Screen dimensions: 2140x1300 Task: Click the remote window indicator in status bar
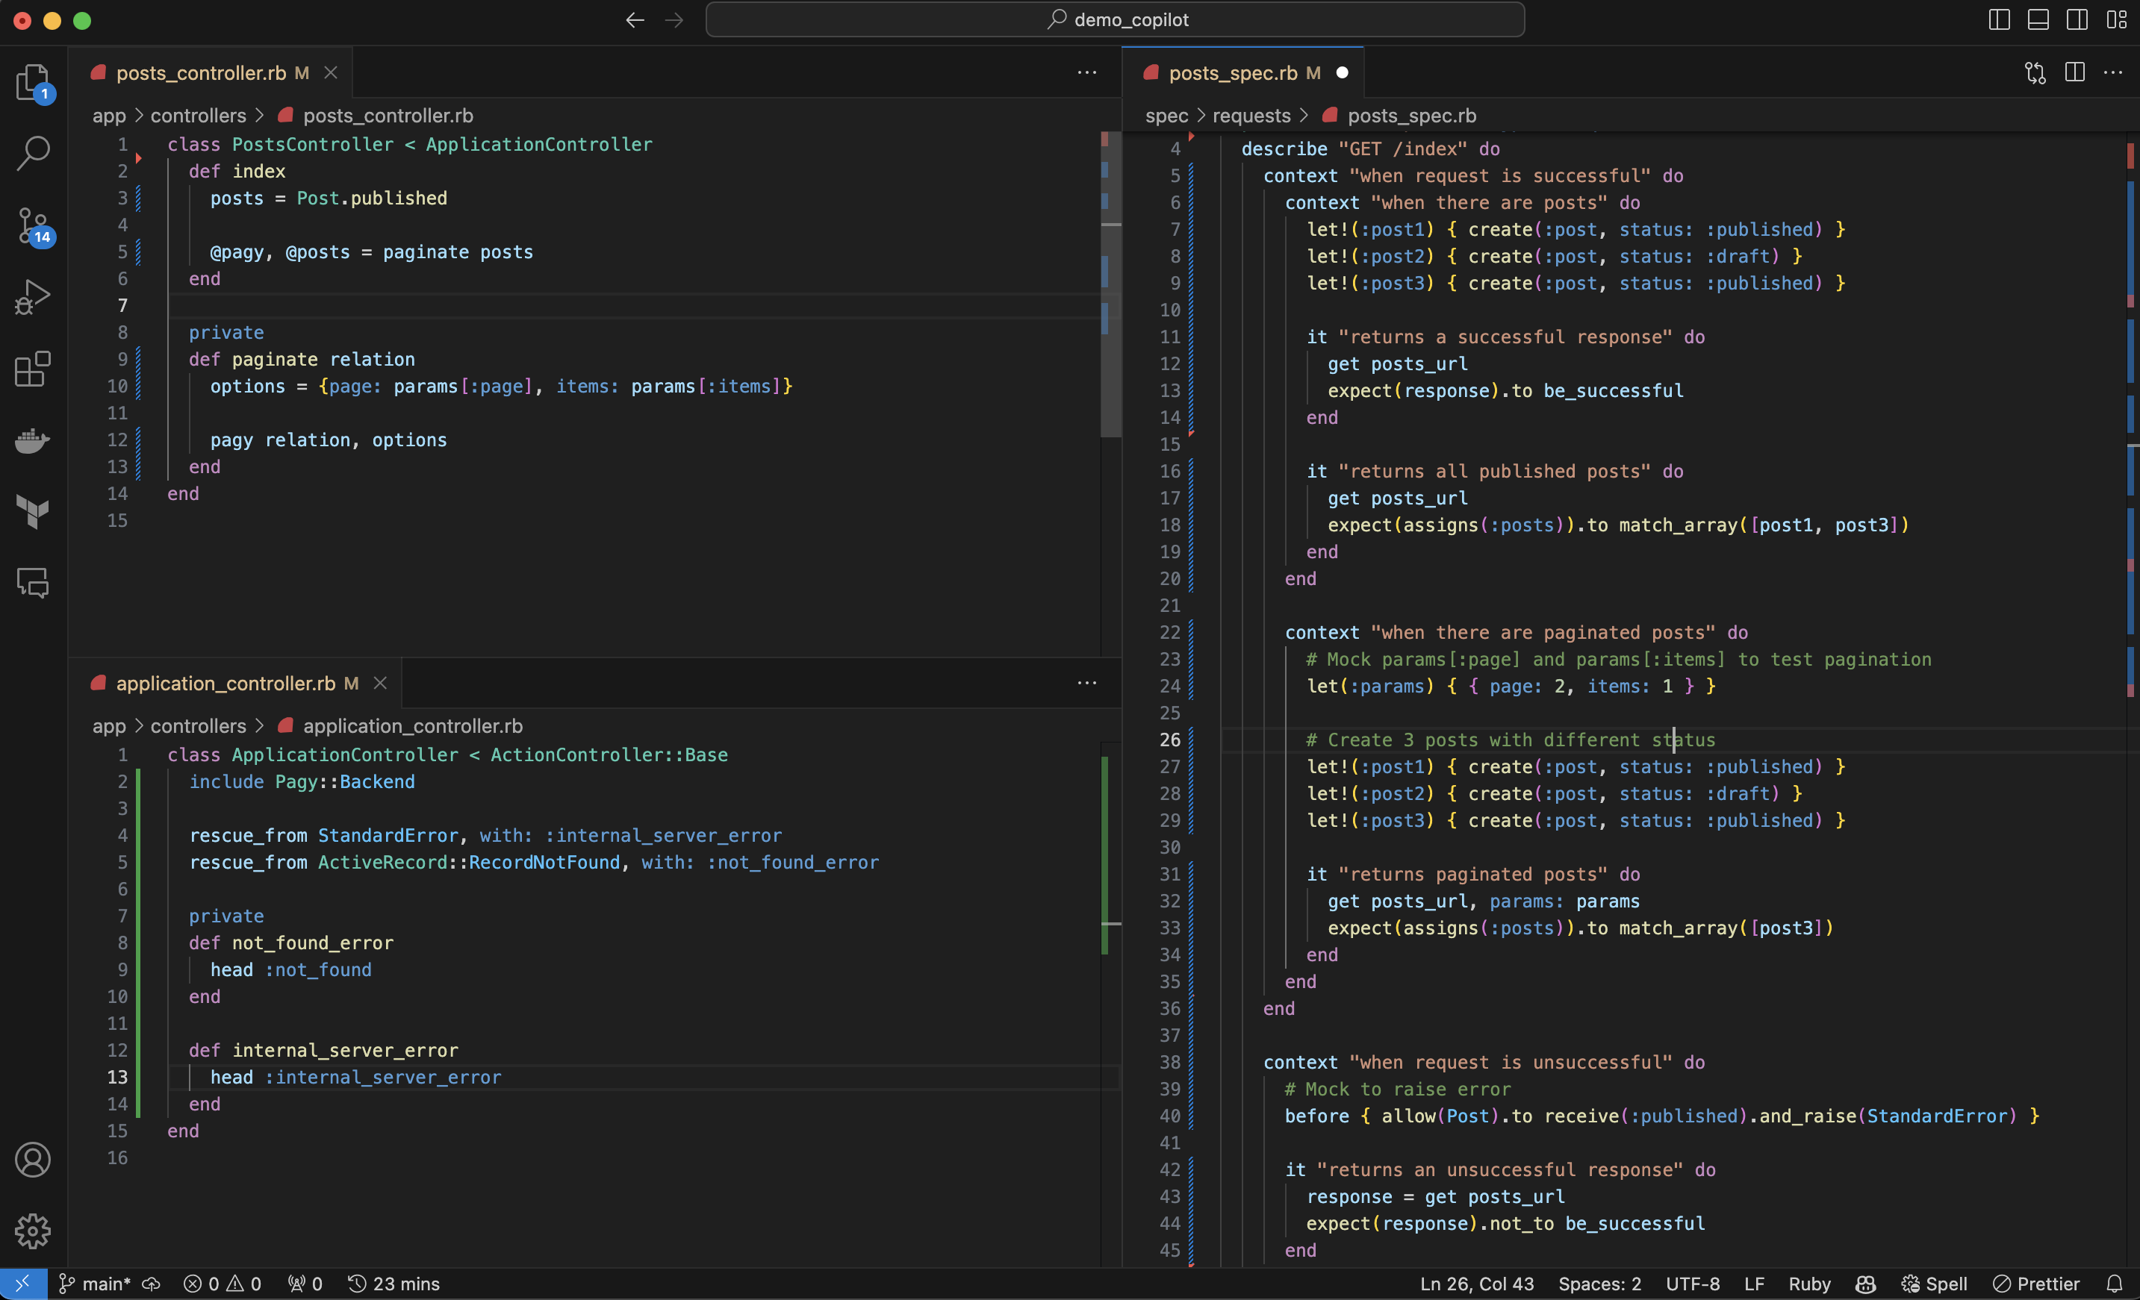(23, 1284)
